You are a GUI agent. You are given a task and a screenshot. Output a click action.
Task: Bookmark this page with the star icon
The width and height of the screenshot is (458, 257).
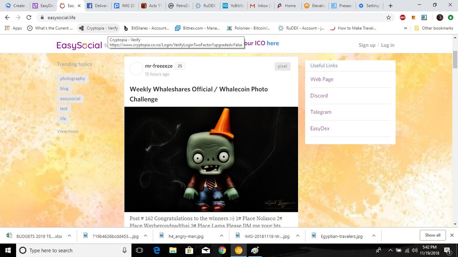click(389, 17)
